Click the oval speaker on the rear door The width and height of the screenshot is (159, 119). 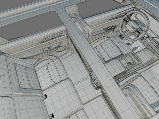(x=61, y=49)
